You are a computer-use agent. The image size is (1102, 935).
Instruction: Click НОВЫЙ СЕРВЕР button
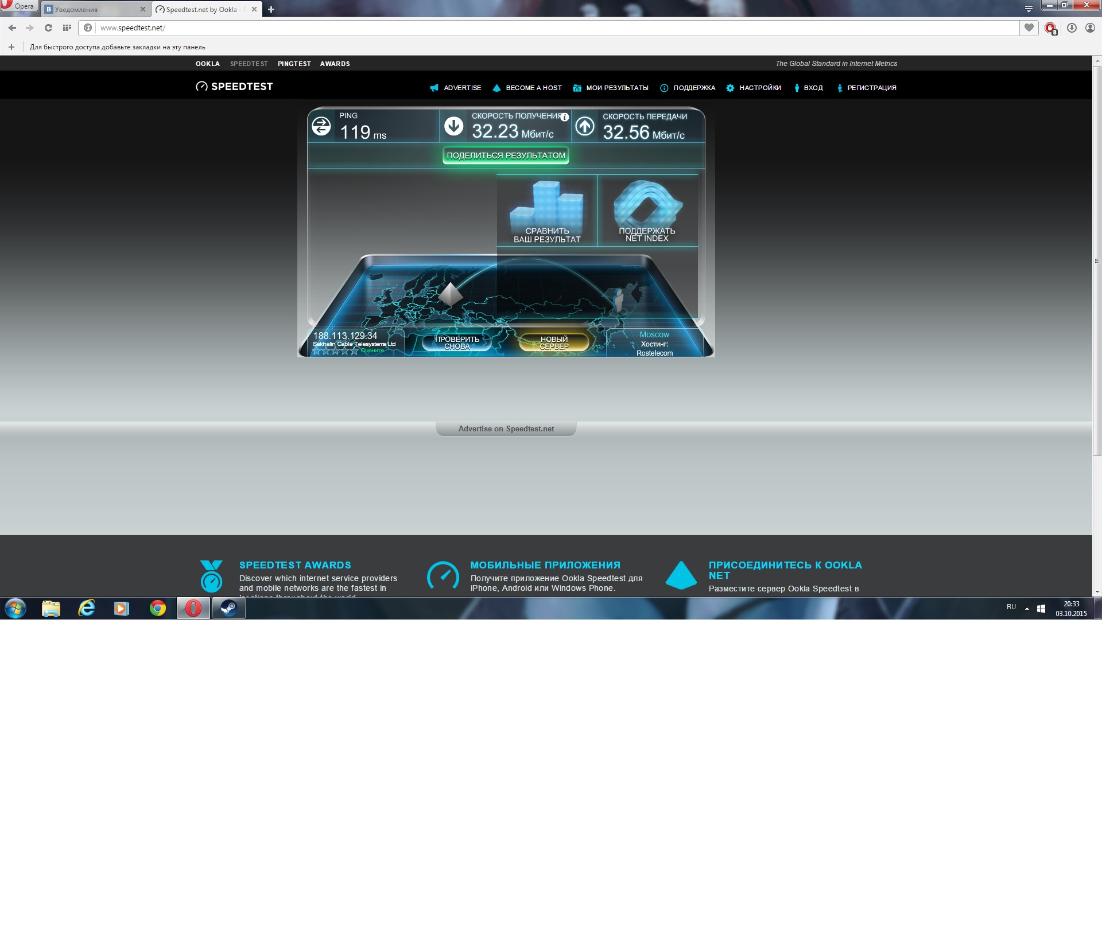554,342
